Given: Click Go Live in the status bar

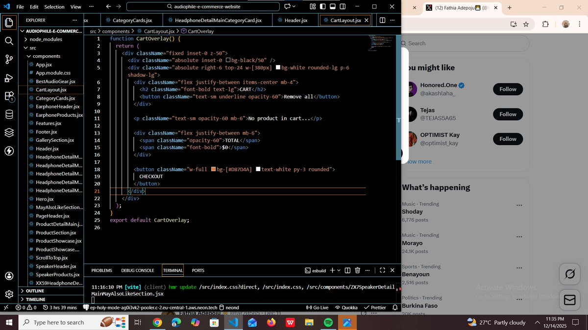Looking at the screenshot, I should point(317,308).
